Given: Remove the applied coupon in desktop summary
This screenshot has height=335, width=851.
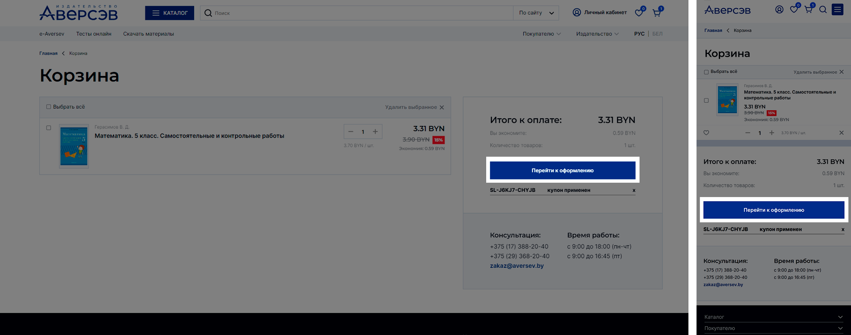Looking at the screenshot, I should tap(634, 190).
